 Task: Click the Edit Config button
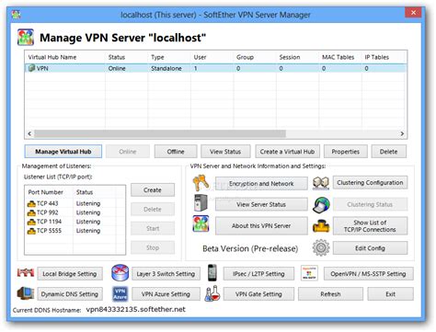click(370, 248)
